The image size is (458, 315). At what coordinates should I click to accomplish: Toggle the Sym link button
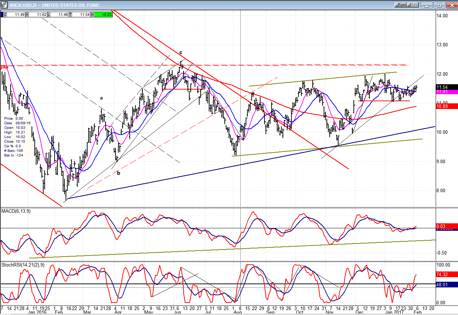pos(401,5)
